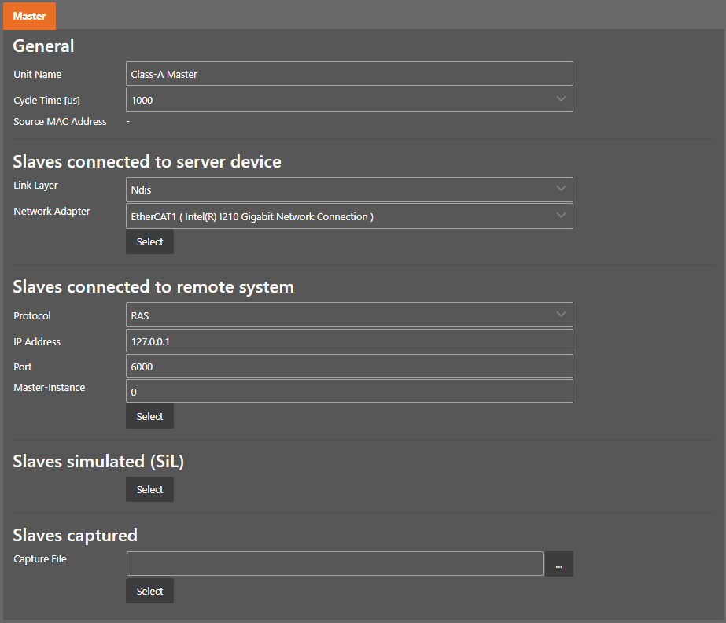Focus the Unit Name text field
Screen dimensions: 726x623
tap(349, 74)
